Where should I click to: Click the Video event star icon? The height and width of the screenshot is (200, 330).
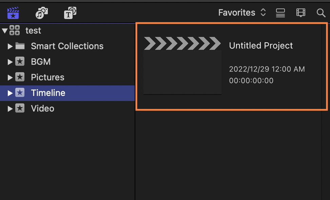click(20, 108)
